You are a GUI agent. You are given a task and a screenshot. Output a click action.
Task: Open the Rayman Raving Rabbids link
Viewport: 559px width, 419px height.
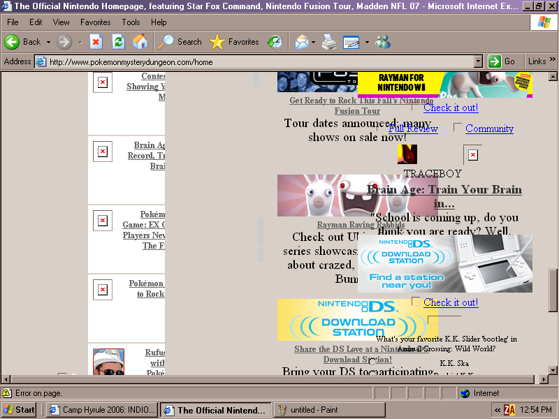pyautogui.click(x=361, y=225)
